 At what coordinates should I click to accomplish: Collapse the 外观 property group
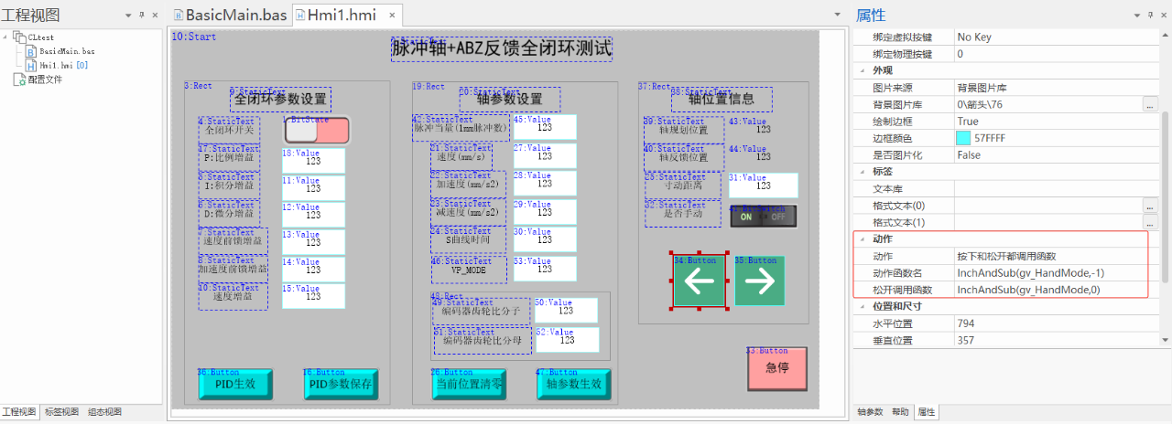coord(863,71)
